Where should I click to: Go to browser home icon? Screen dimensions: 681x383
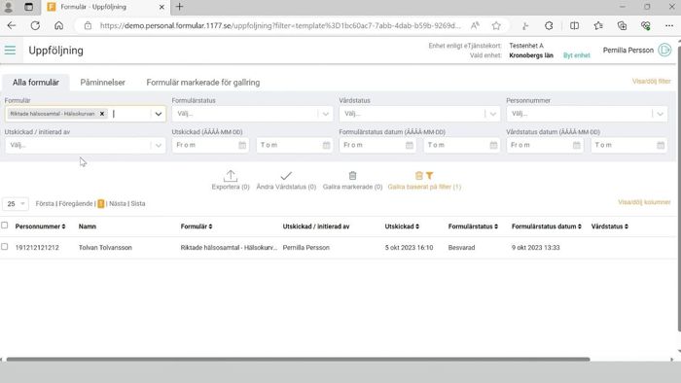coord(58,25)
